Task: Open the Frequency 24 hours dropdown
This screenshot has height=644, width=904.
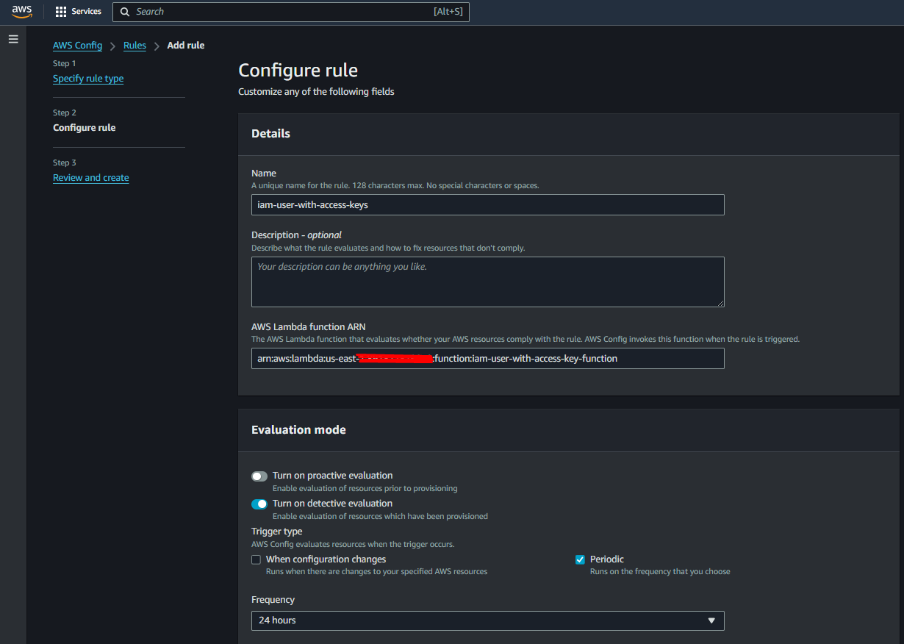Action: (487, 620)
